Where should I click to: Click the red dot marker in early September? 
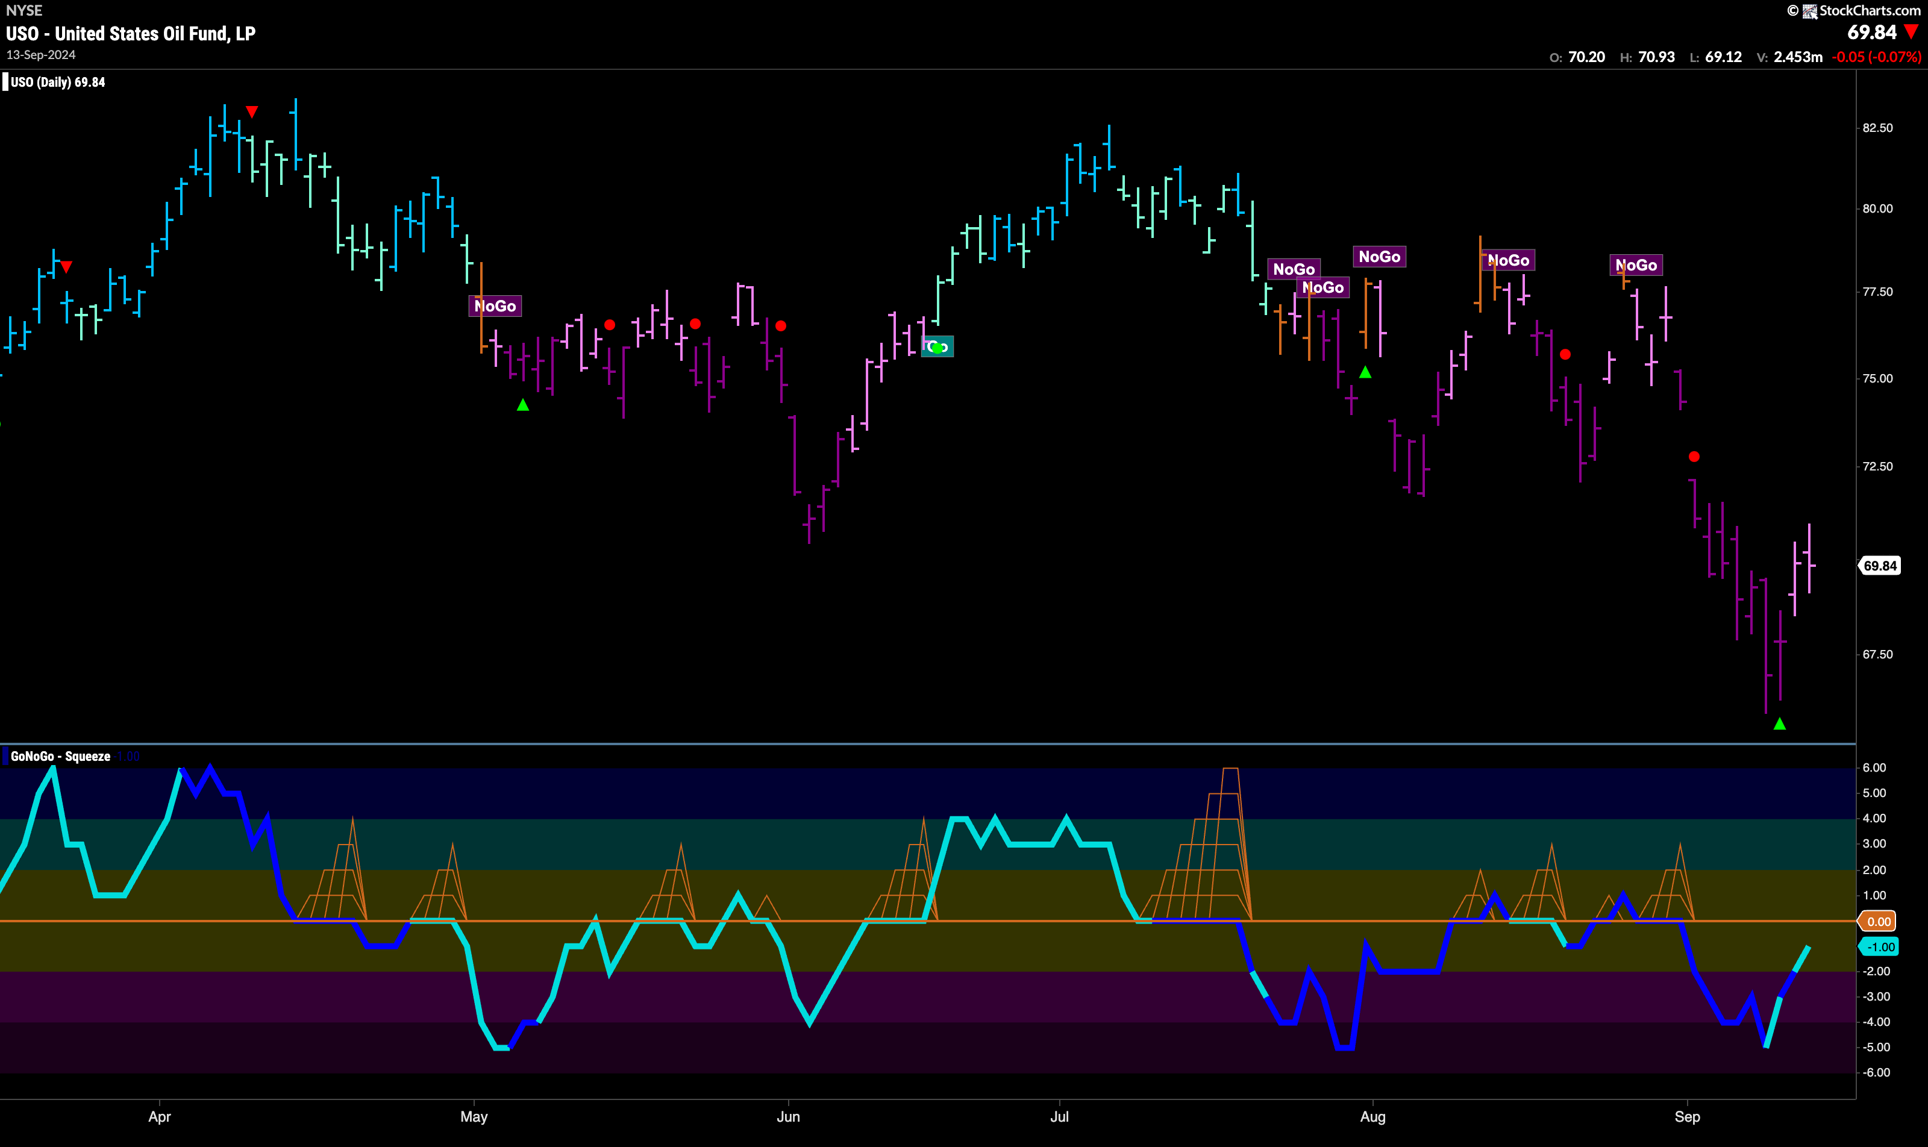click(1694, 457)
